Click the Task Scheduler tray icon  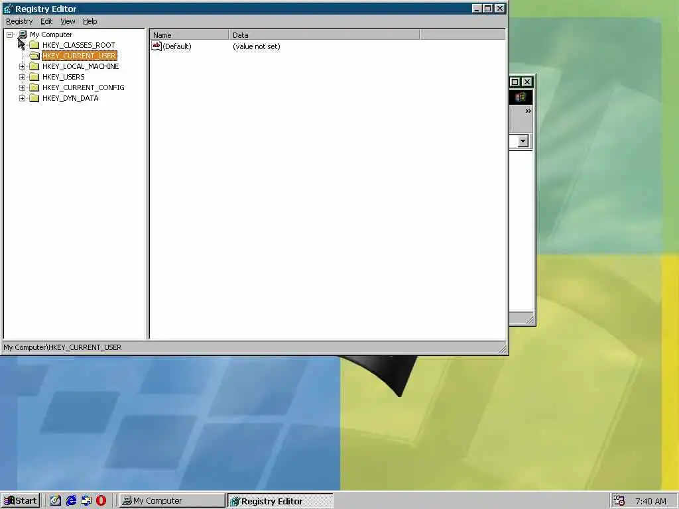[619, 501]
